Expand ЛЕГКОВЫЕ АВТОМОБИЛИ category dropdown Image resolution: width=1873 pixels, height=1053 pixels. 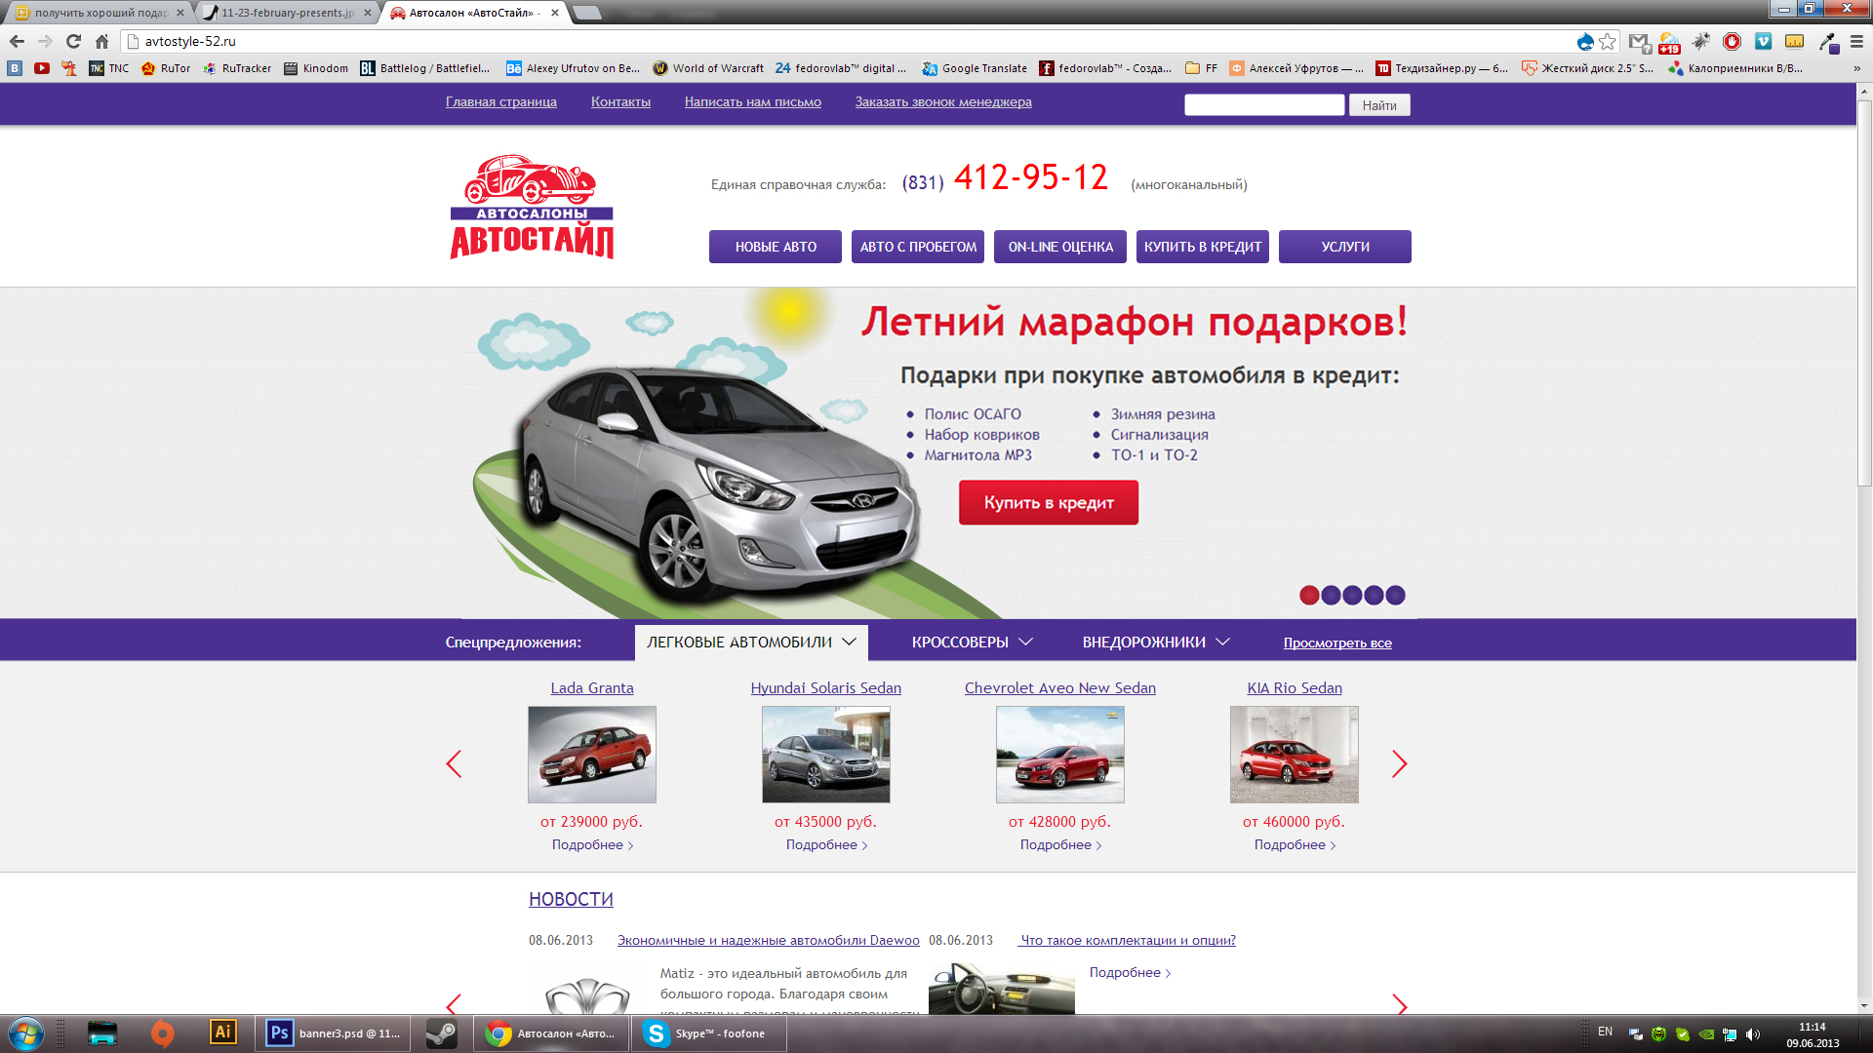[x=751, y=643]
